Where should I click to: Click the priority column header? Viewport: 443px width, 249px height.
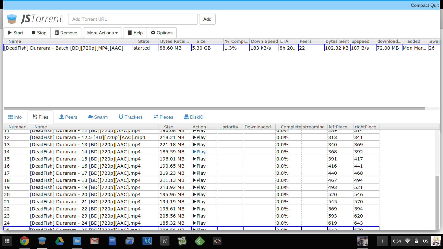point(230,127)
